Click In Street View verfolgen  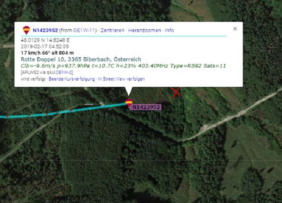121,79
